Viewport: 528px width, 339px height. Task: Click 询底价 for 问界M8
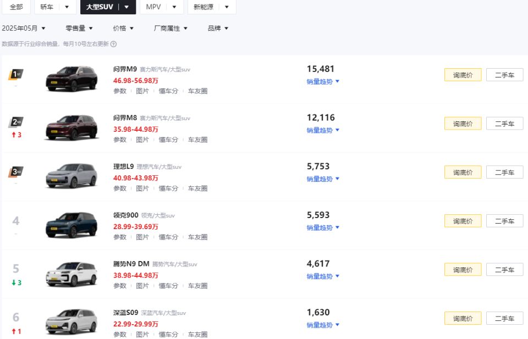coord(463,124)
